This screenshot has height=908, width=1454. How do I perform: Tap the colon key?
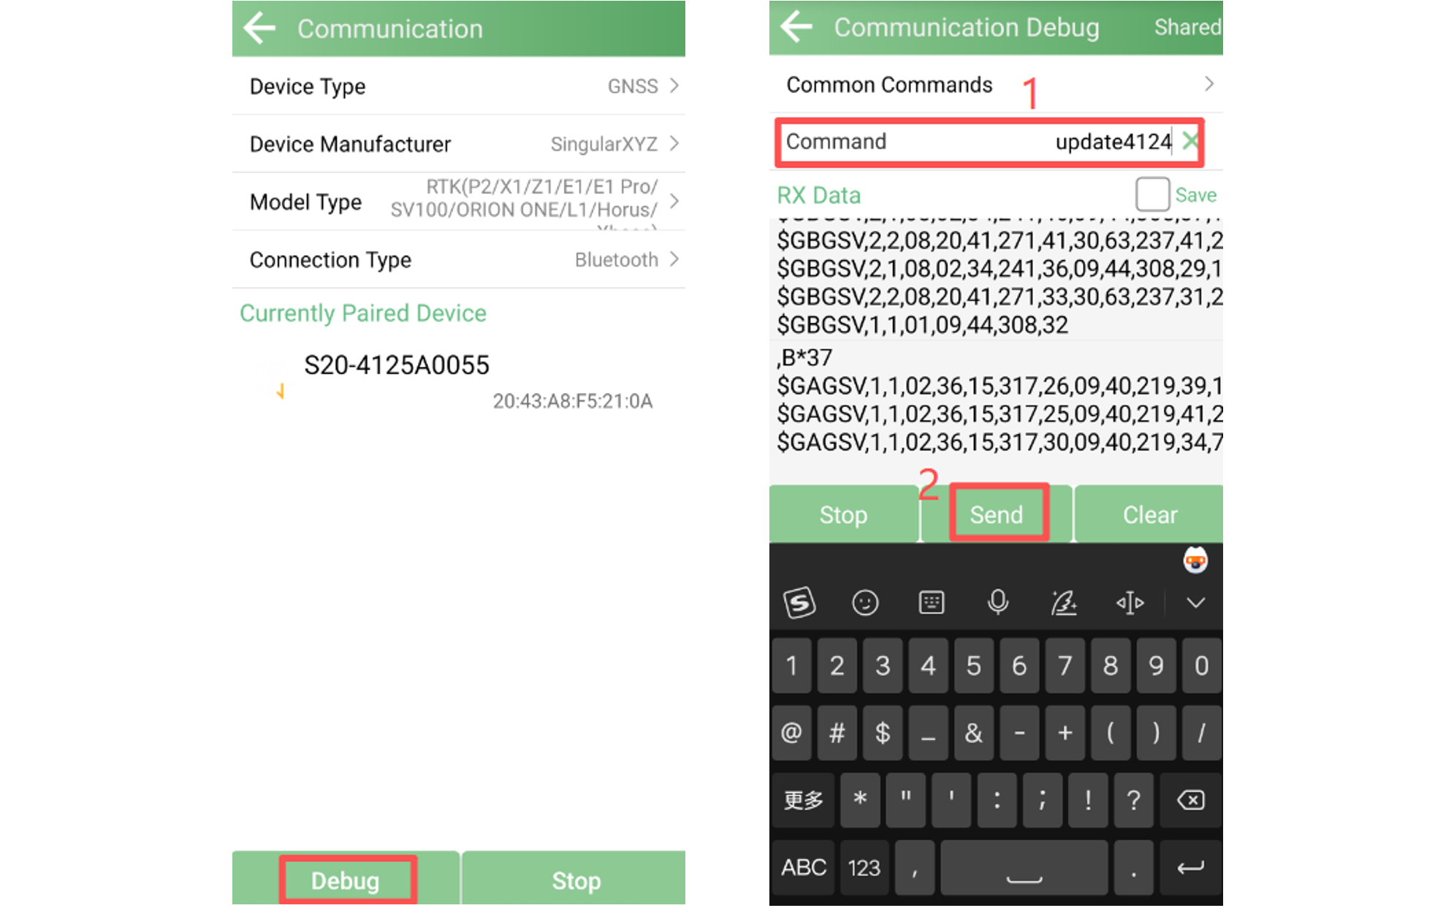(x=997, y=800)
